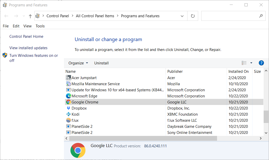This screenshot has height=160, width=269.
Task: Click the Mozilla Maintenance Service icon
Action: pos(68,84)
